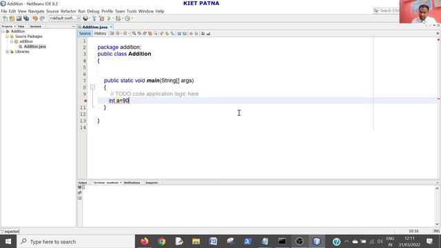Click the Build Project hammer icon
This screenshot has width=441, height=248.
(94, 19)
